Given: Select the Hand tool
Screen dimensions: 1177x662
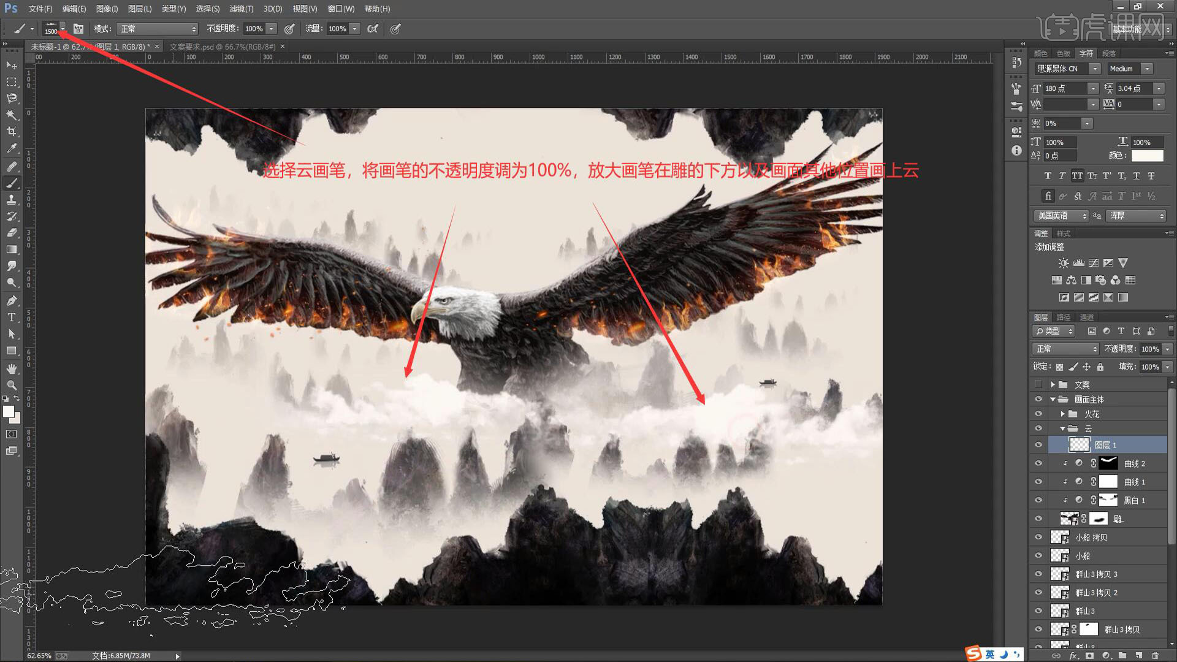Looking at the screenshot, I should tap(12, 368).
